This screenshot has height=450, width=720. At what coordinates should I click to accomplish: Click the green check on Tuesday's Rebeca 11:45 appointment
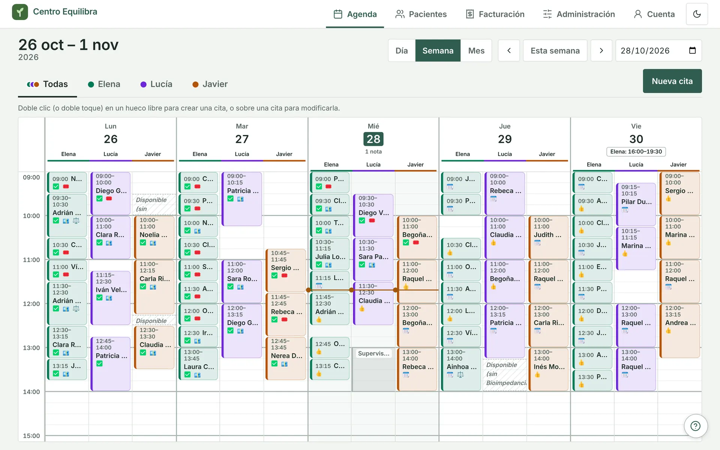[274, 320]
